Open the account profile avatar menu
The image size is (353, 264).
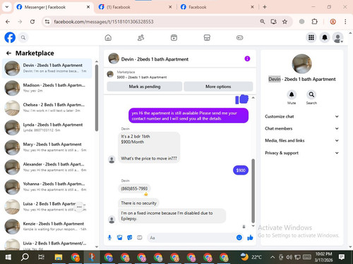point(337,37)
